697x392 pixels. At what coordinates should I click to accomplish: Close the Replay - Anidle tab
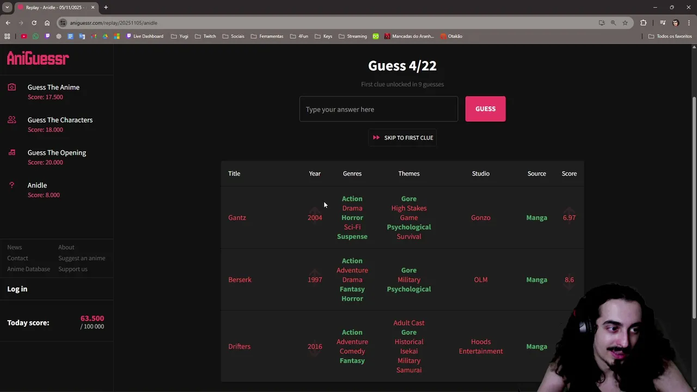(93, 7)
